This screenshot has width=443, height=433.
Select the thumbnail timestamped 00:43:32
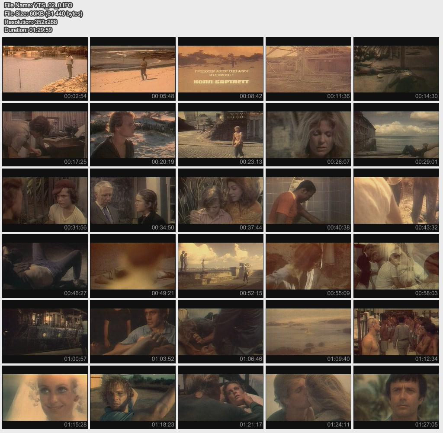[396, 201]
